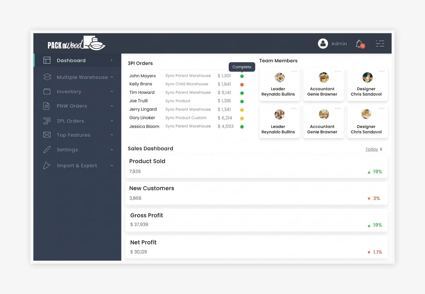425x294 pixels.
Task: Click the Inventory box icon
Action: pos(47,91)
